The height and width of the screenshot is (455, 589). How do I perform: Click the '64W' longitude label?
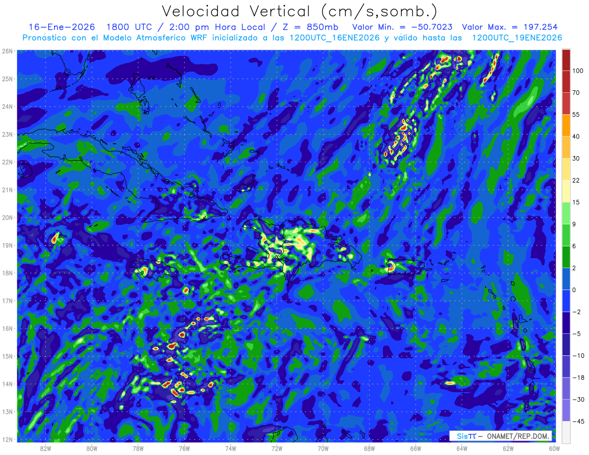462,448
